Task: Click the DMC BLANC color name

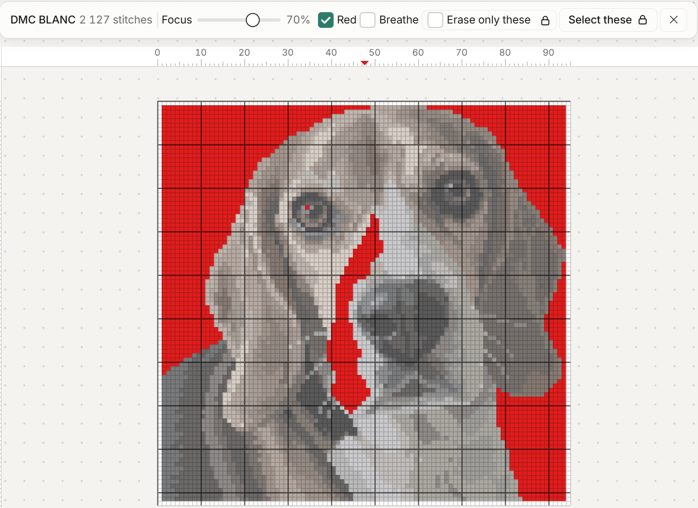Action: click(43, 20)
